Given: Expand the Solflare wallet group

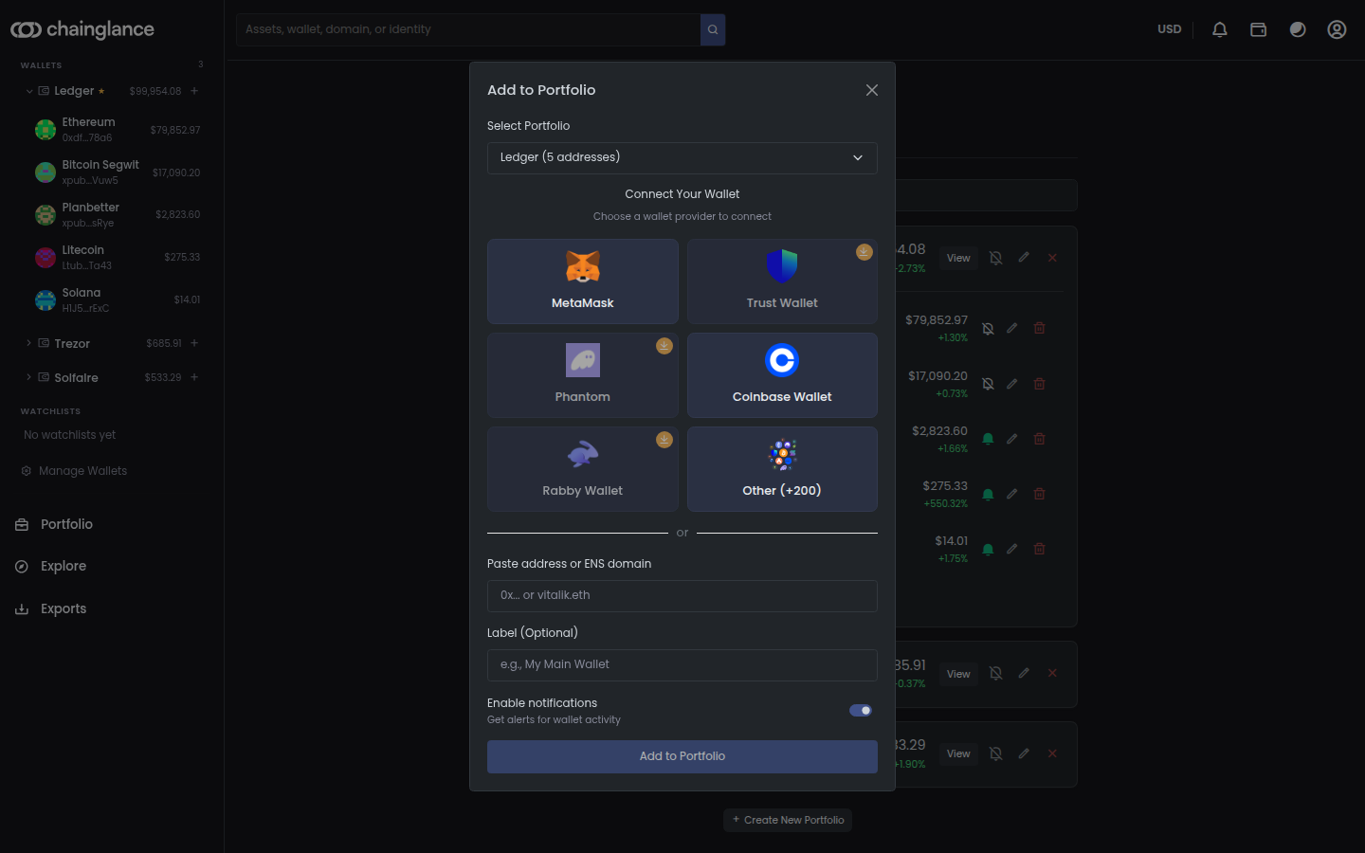Looking at the screenshot, I should tap(29, 377).
